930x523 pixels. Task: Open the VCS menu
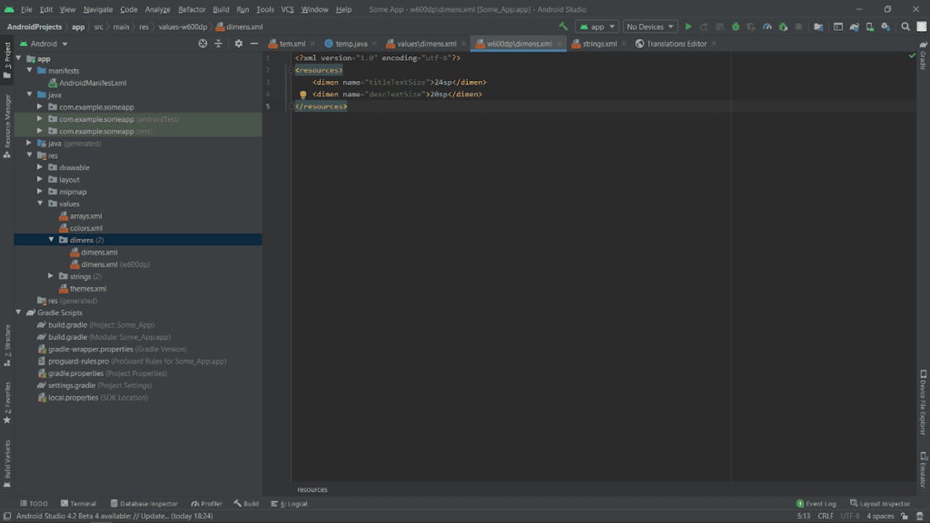[x=287, y=9]
